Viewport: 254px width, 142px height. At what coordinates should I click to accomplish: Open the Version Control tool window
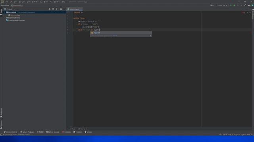coord(11,132)
